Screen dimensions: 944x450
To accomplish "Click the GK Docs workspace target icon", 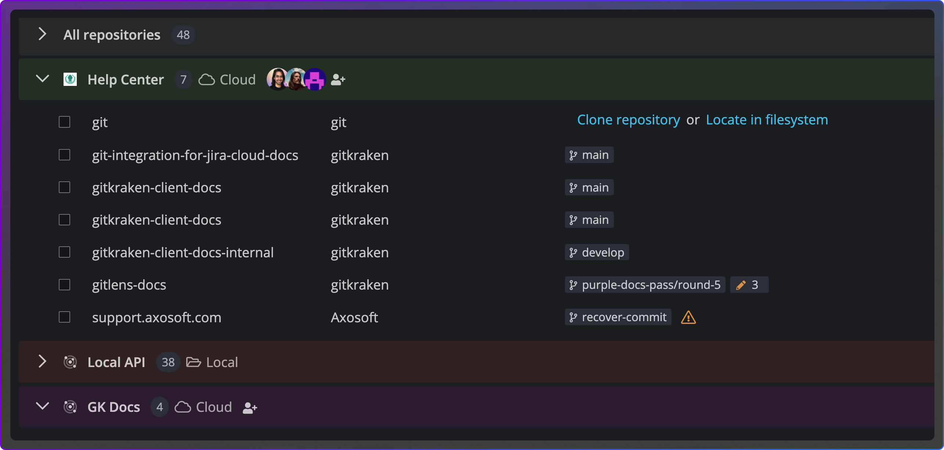I will point(70,407).
